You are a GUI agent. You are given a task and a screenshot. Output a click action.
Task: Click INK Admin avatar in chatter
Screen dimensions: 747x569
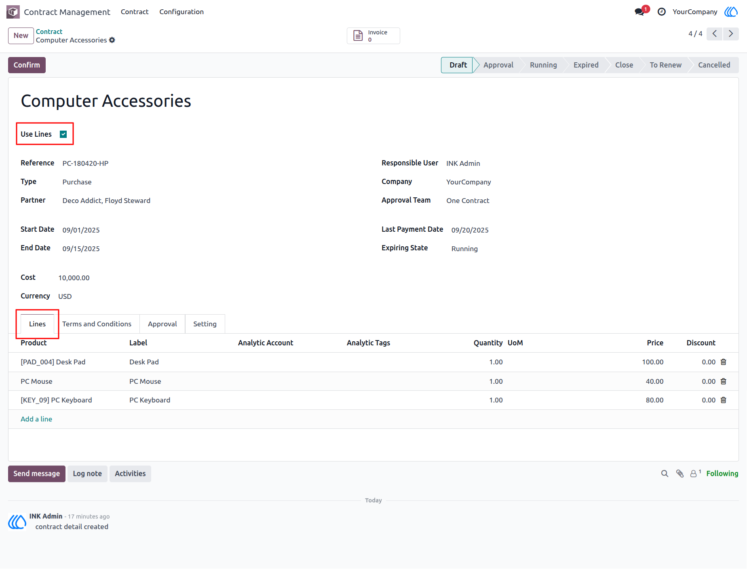pyautogui.click(x=17, y=522)
